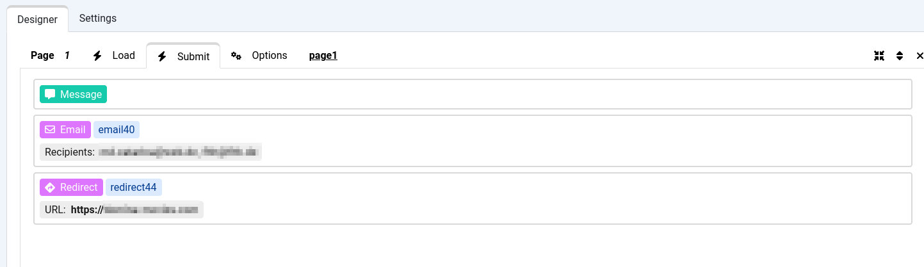Screen dimensions: 924x267
Task: Open the Options tab label
Action: (269, 56)
